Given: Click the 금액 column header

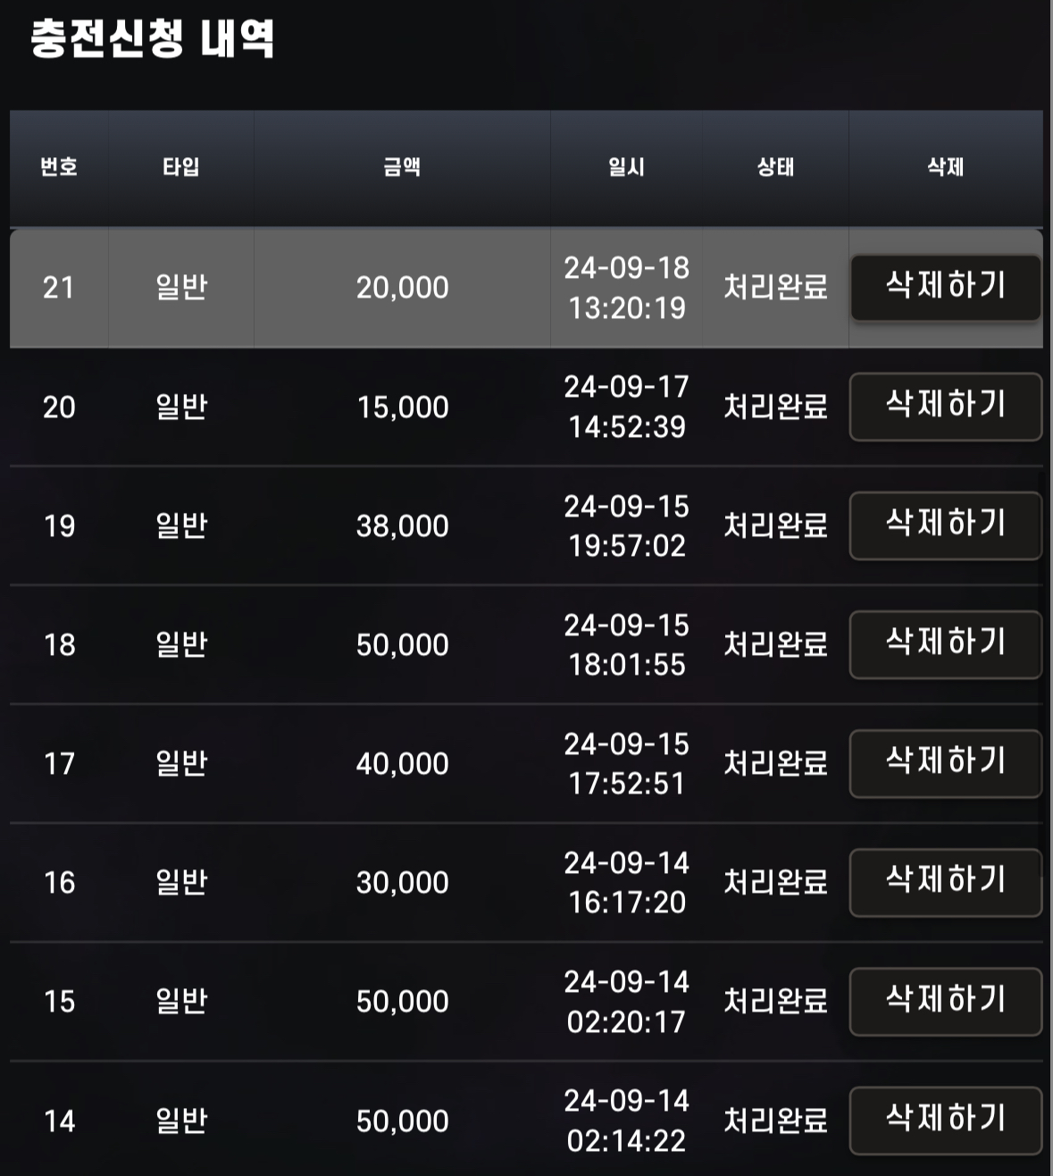Looking at the screenshot, I should (402, 167).
